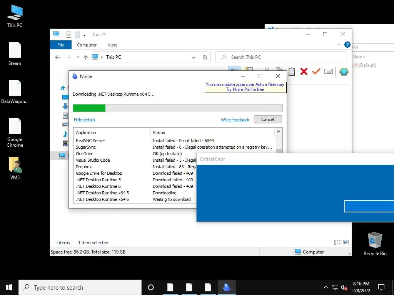Click the Search This PC field
The height and width of the screenshot is (295, 394).
tap(281, 57)
